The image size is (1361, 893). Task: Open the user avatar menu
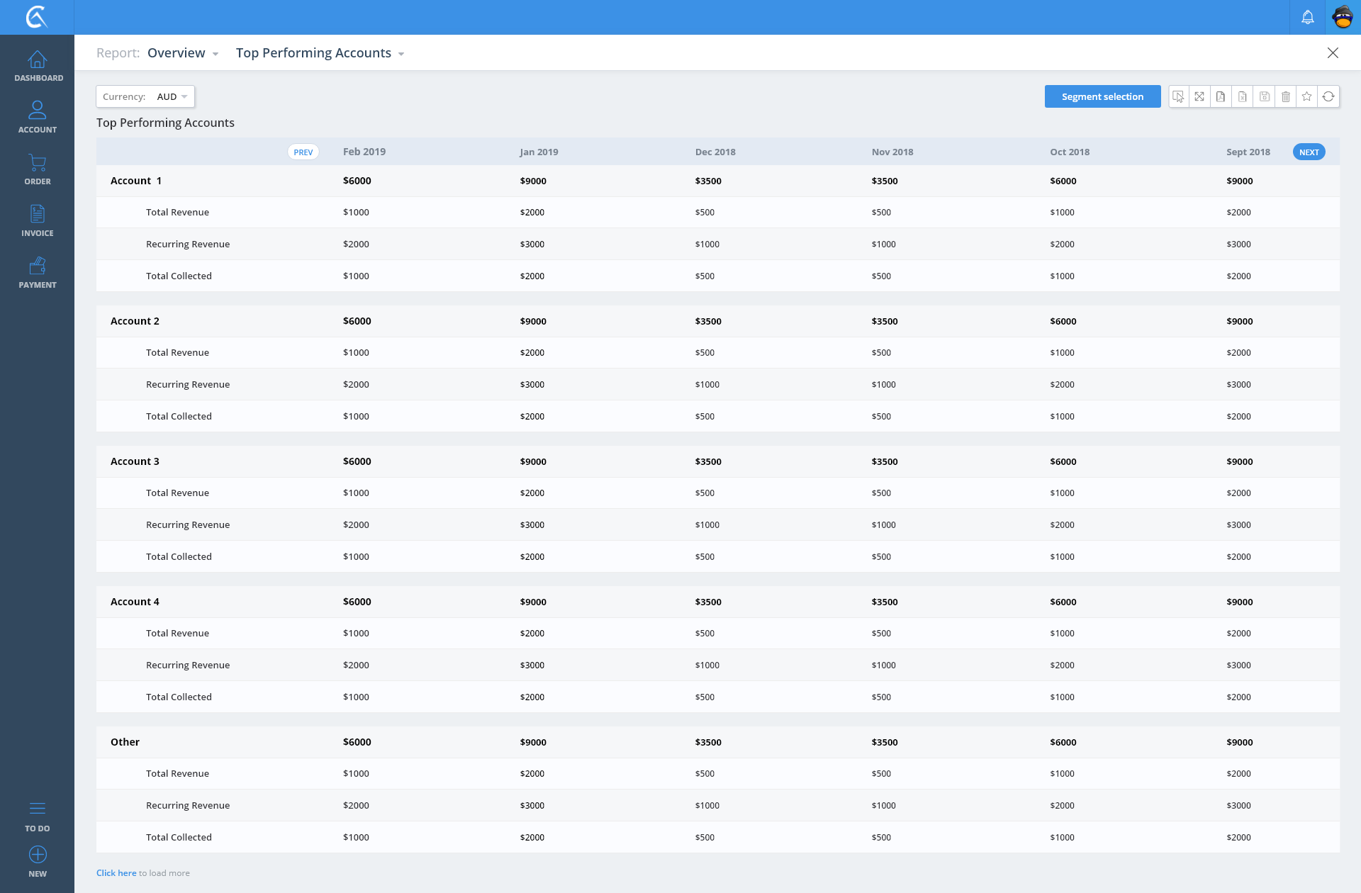[1343, 17]
